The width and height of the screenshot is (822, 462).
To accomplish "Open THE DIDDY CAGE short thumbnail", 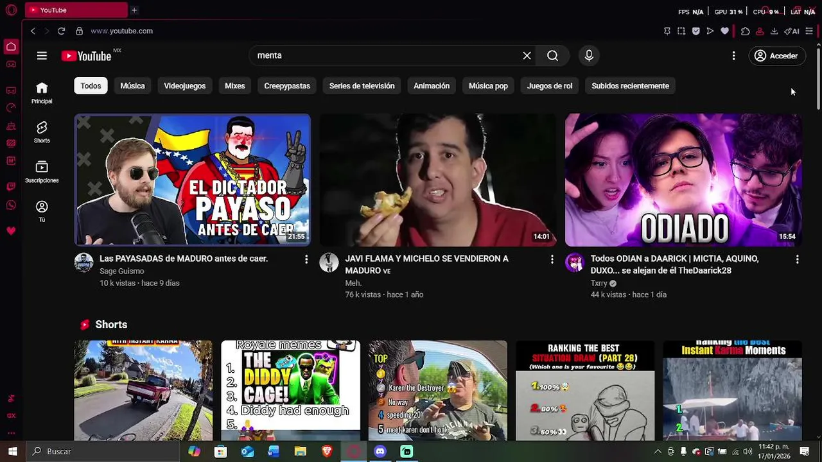I will click(290, 390).
